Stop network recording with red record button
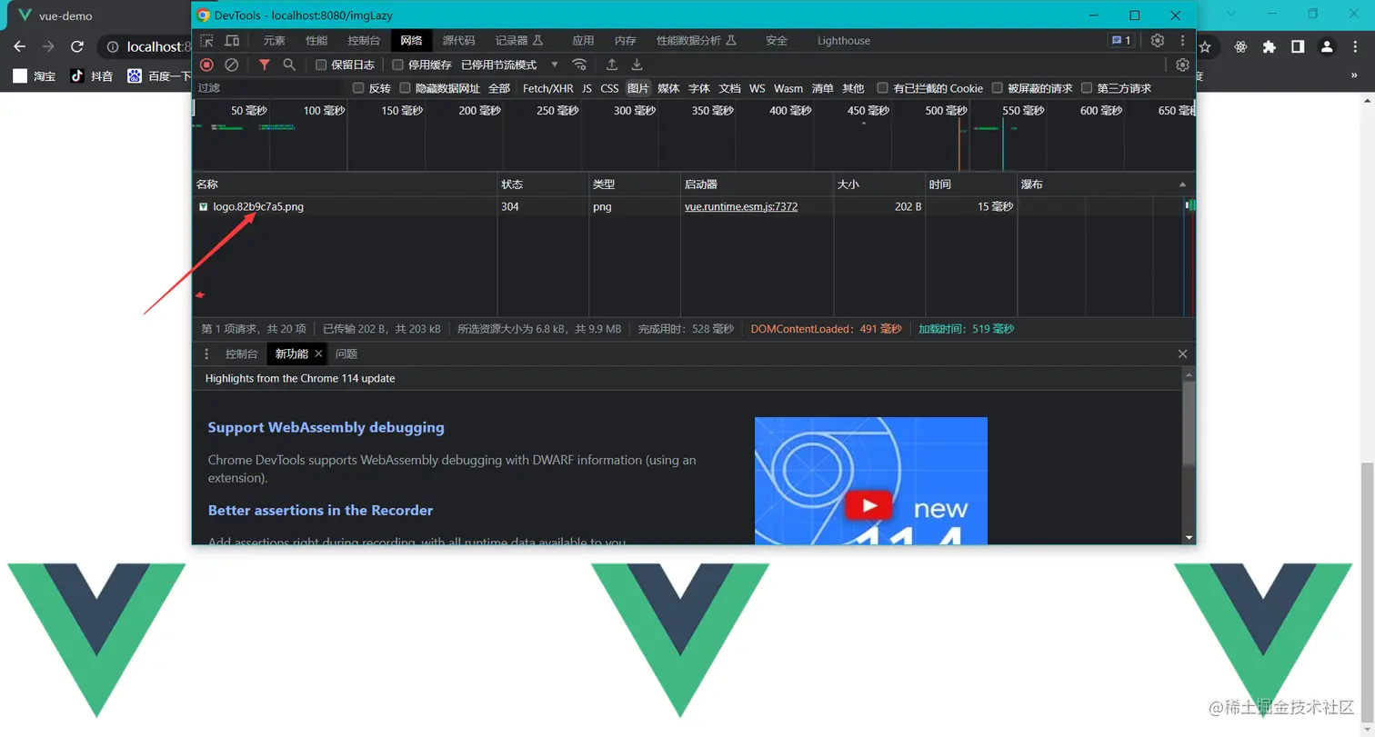1375x737 pixels. 206,65
